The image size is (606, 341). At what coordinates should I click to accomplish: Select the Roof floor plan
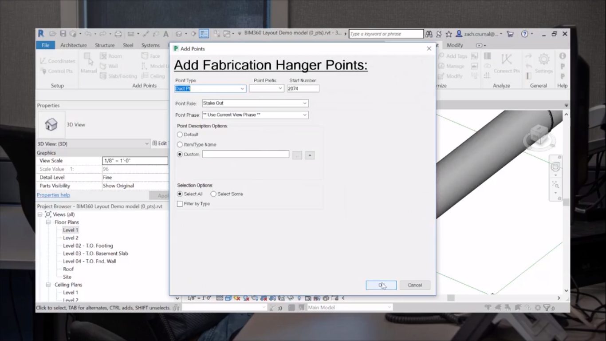point(68,269)
